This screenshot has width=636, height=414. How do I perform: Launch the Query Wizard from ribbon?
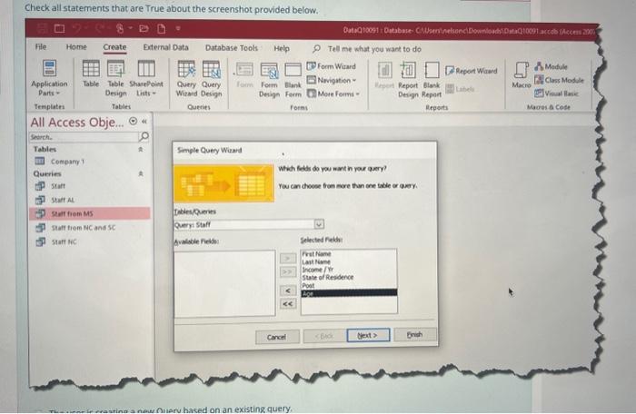click(x=186, y=78)
